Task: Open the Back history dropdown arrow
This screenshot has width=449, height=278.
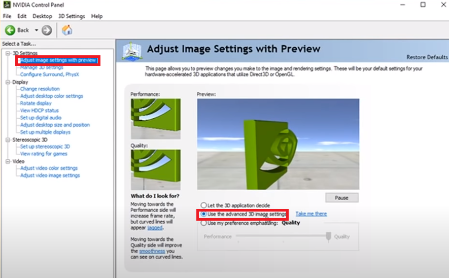Action: tap(37, 30)
